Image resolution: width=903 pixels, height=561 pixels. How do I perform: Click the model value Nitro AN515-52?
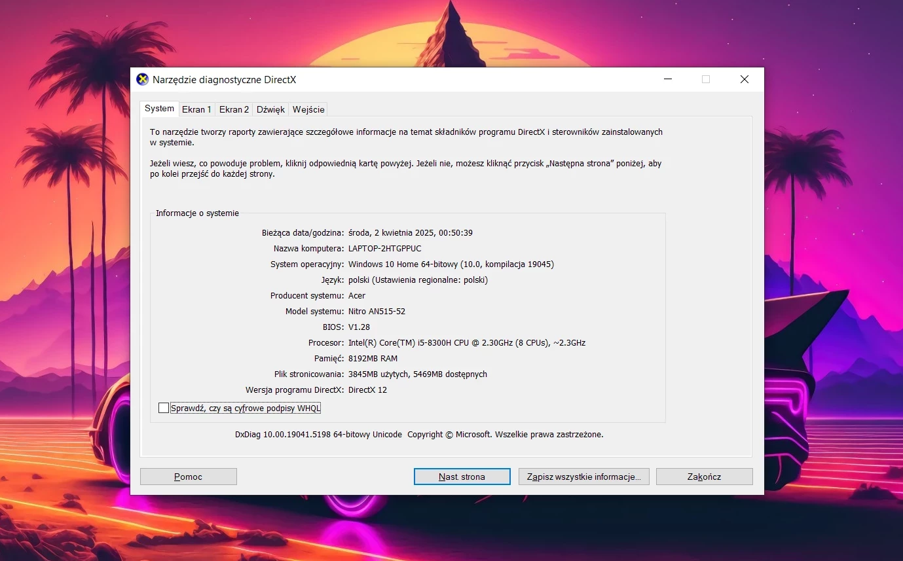point(377,311)
